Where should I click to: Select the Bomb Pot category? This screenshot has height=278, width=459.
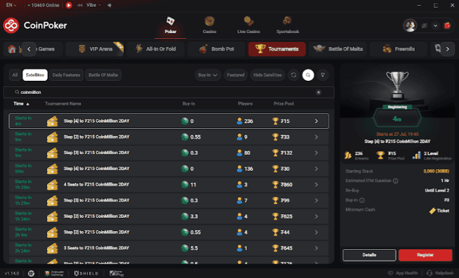coord(217,49)
